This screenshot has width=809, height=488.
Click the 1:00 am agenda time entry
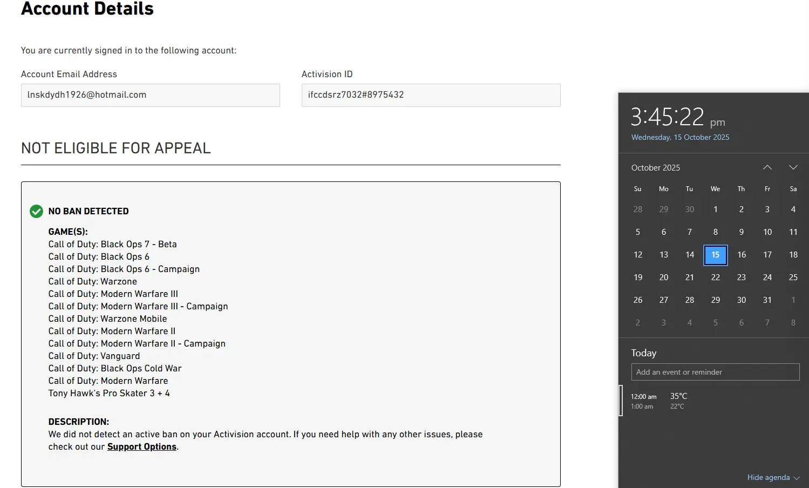click(642, 406)
